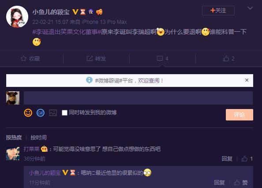Click the +关注 follow button
This screenshot has height=188, width=262.
[x=218, y=11]
